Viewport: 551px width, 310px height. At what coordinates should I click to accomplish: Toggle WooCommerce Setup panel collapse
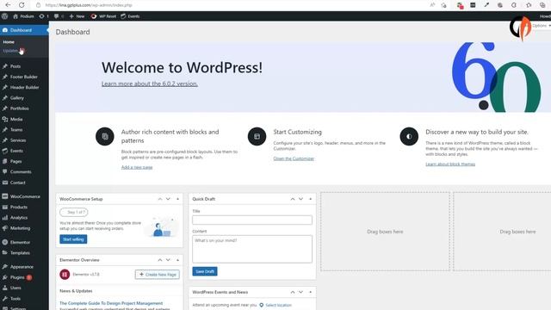point(177,199)
